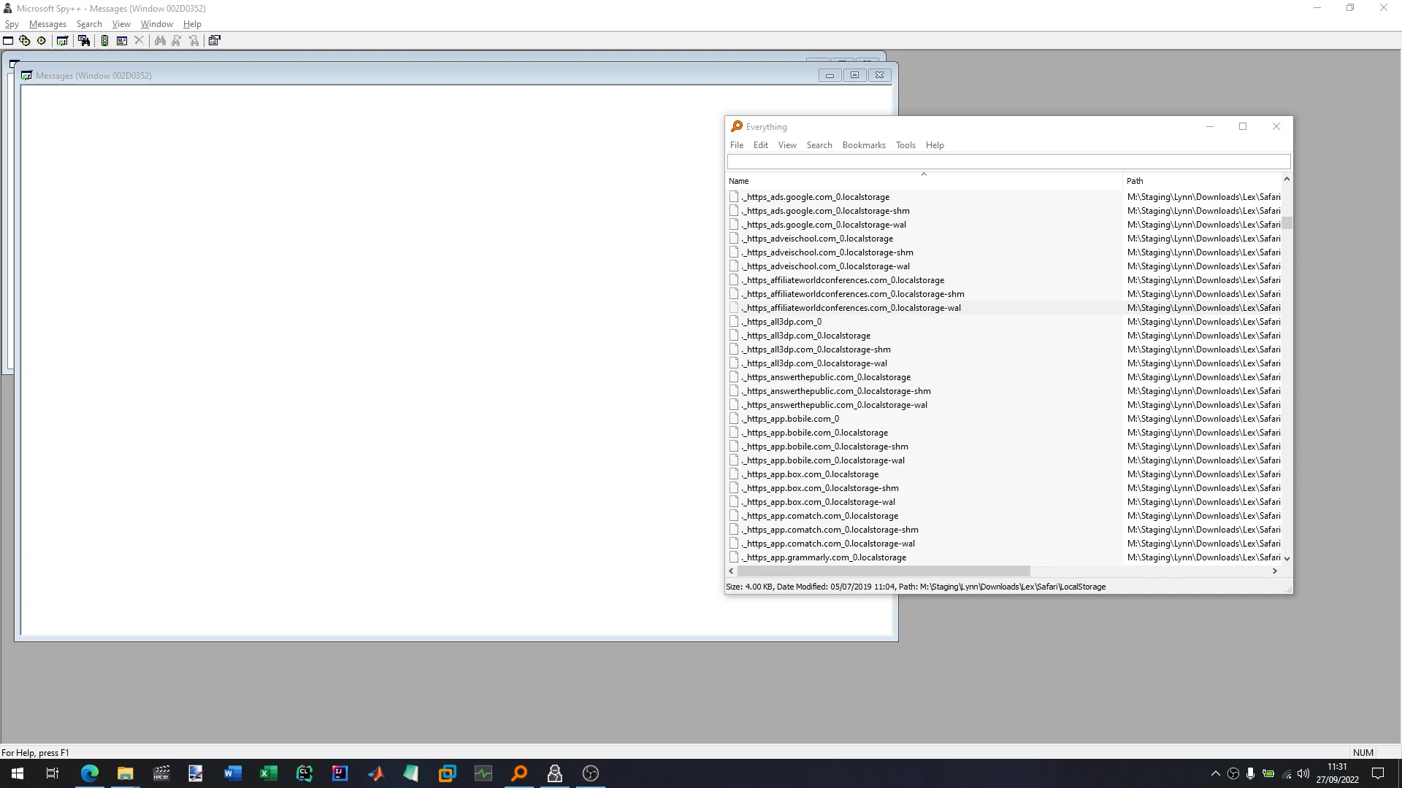Screen dimensions: 1402x788
Task: Open the Threads view in Spy++
Action: tap(41, 40)
